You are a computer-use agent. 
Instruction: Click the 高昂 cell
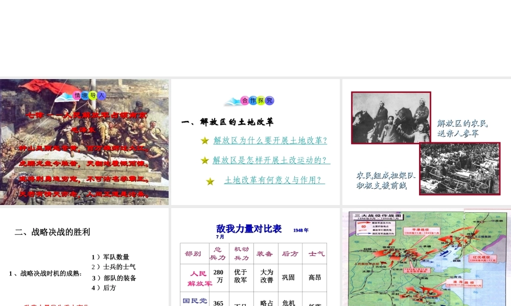315,277
